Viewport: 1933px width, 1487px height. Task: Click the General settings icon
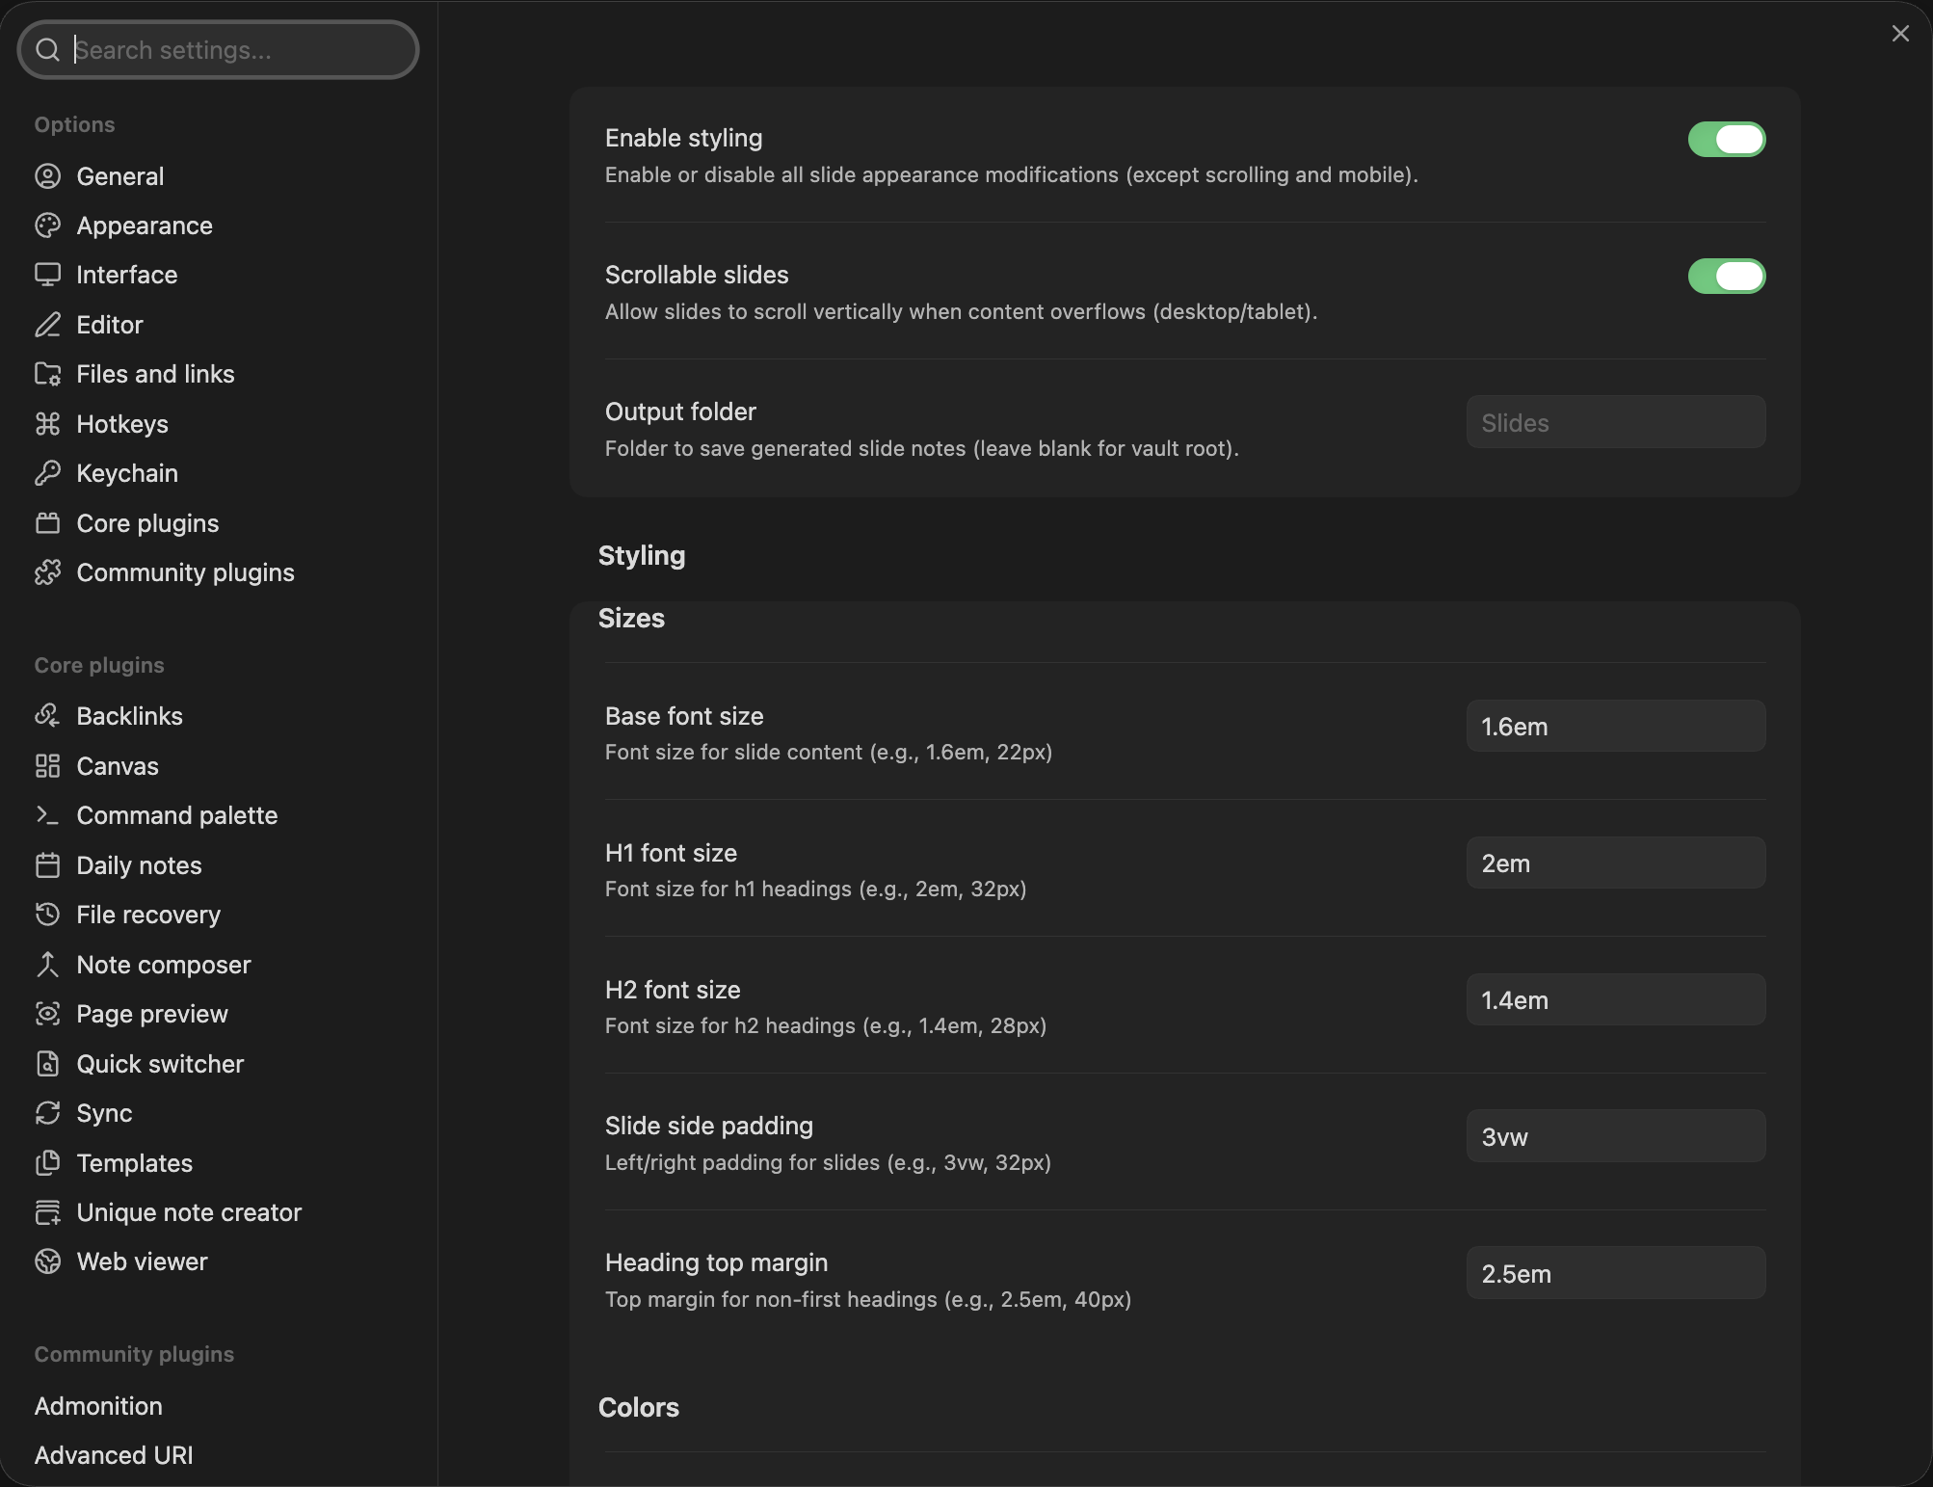pyautogui.click(x=47, y=176)
